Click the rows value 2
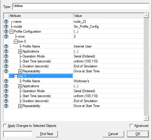 tap(75, 36)
